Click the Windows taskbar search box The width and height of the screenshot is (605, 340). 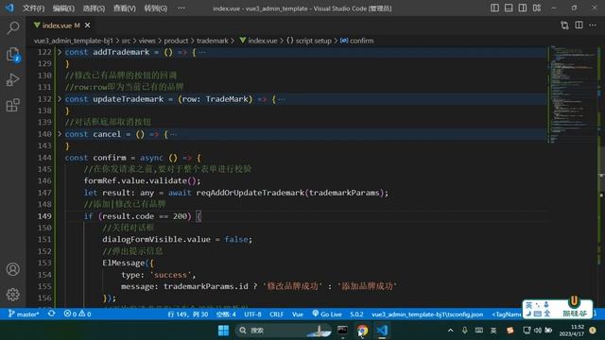[284, 331]
